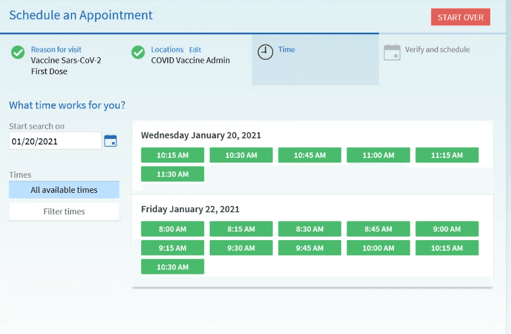Screen dimensions: 511x334
Task: Edit the selected location
Action: click(195, 50)
